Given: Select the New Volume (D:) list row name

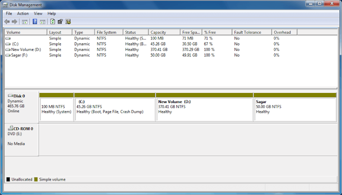Looking at the screenshot, I should (x=26, y=50).
